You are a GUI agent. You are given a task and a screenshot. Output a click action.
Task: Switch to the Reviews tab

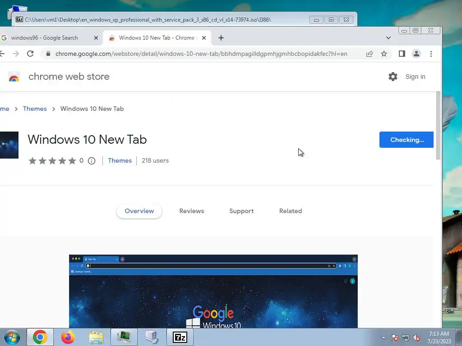pos(191,211)
